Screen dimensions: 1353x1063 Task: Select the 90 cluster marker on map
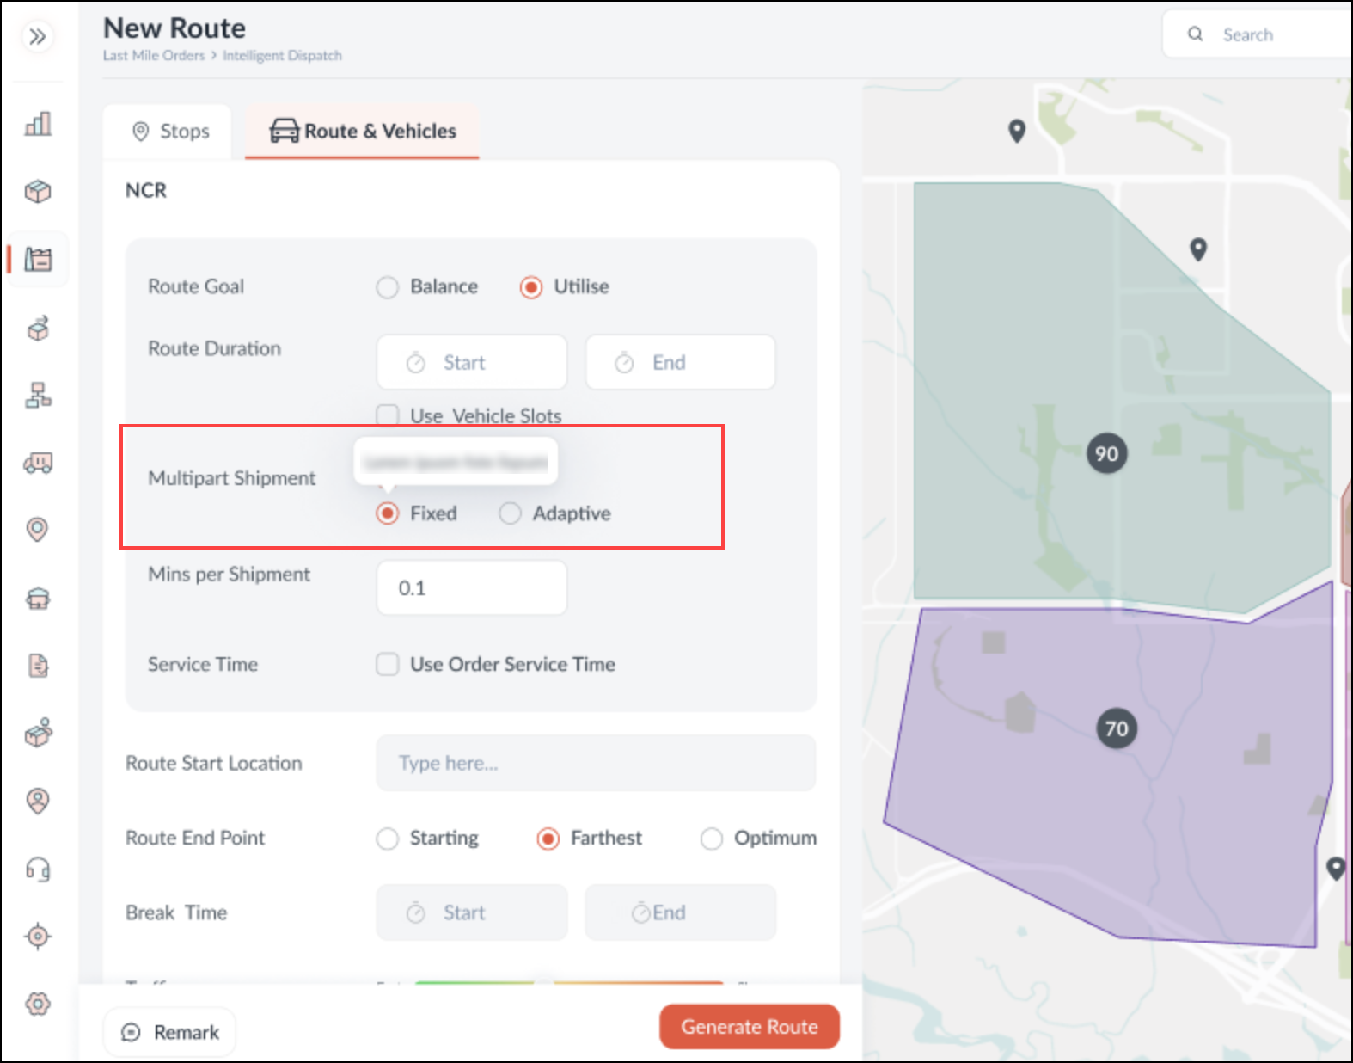point(1107,453)
